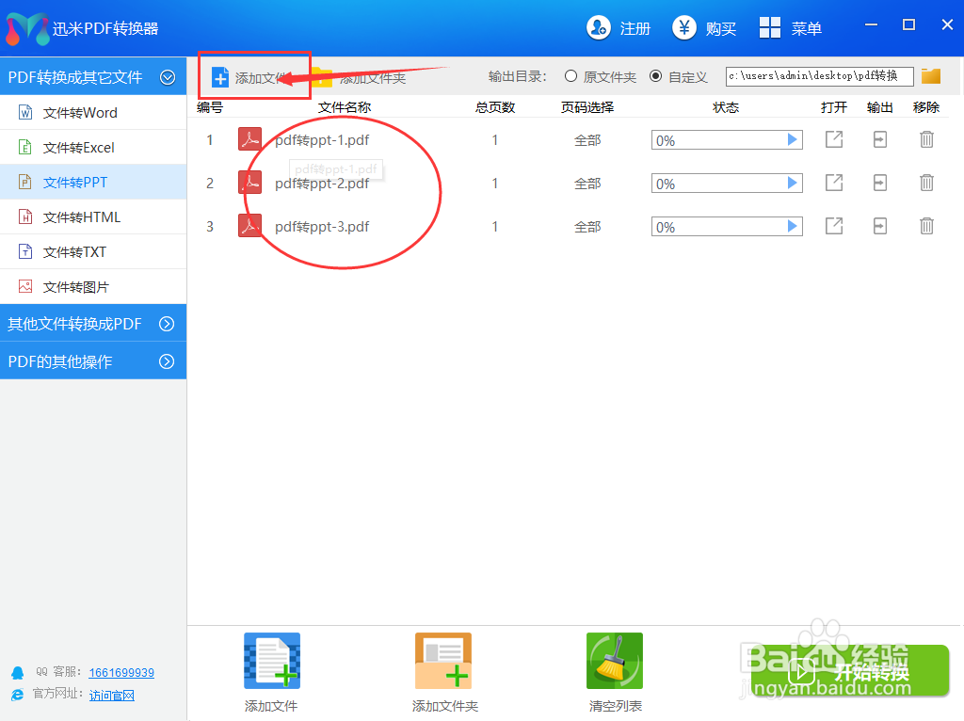Click 0% progress bar of pdf转ppt-1.pdf
Viewport: 964px width, 721px height.
pyautogui.click(x=727, y=140)
